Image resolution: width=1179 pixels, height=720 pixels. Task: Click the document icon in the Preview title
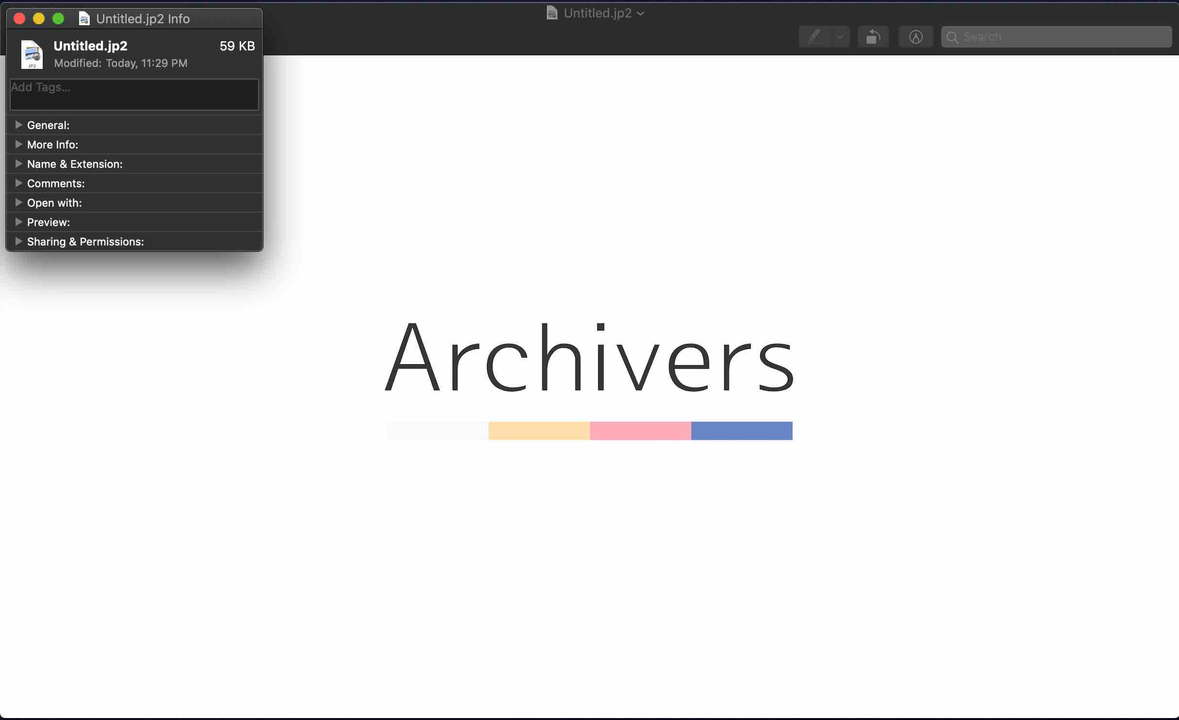(552, 13)
